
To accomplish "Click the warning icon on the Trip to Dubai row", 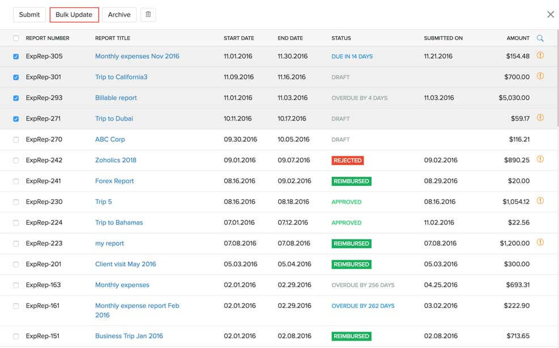I will pyautogui.click(x=540, y=118).
